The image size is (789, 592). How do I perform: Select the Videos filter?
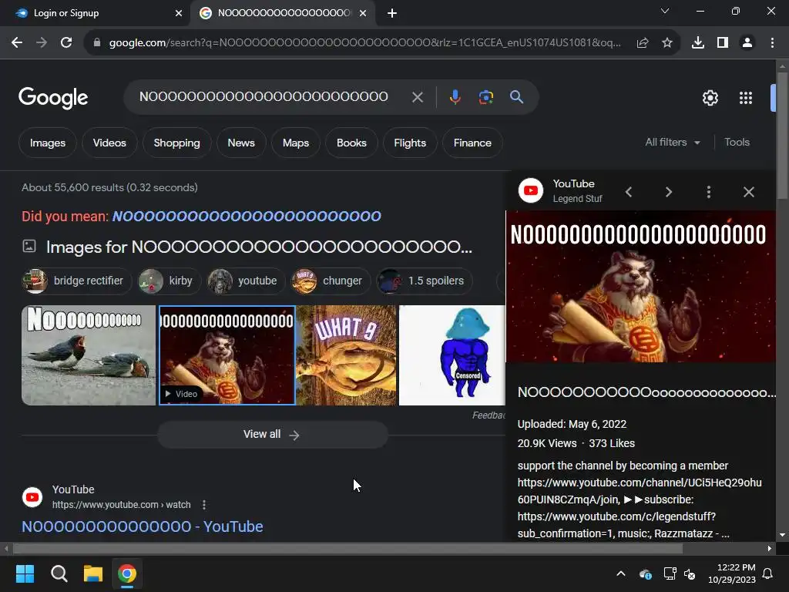point(109,143)
